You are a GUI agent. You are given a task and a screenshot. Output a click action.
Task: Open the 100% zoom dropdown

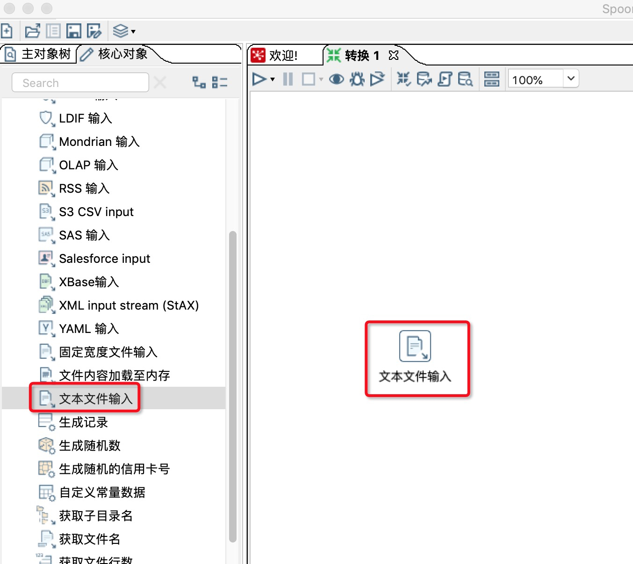click(571, 79)
